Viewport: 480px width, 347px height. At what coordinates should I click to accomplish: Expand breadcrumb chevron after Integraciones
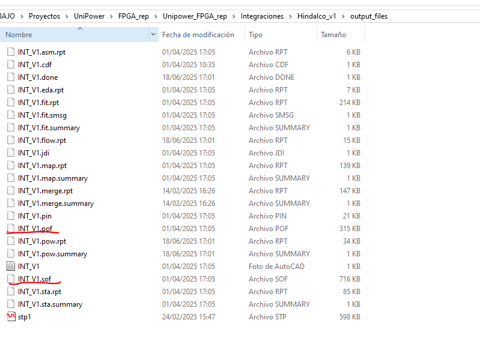coord(291,16)
